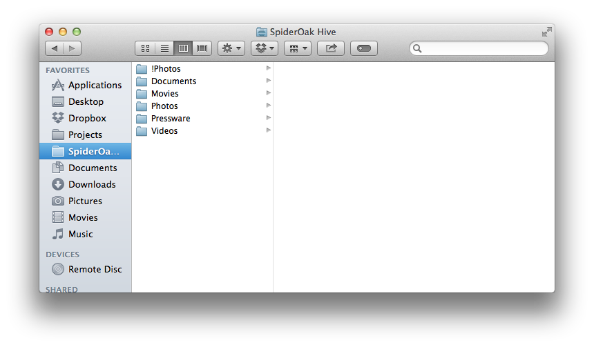594x347 pixels.
Task: Open the Dropbox toolbar menu
Action: tap(265, 48)
